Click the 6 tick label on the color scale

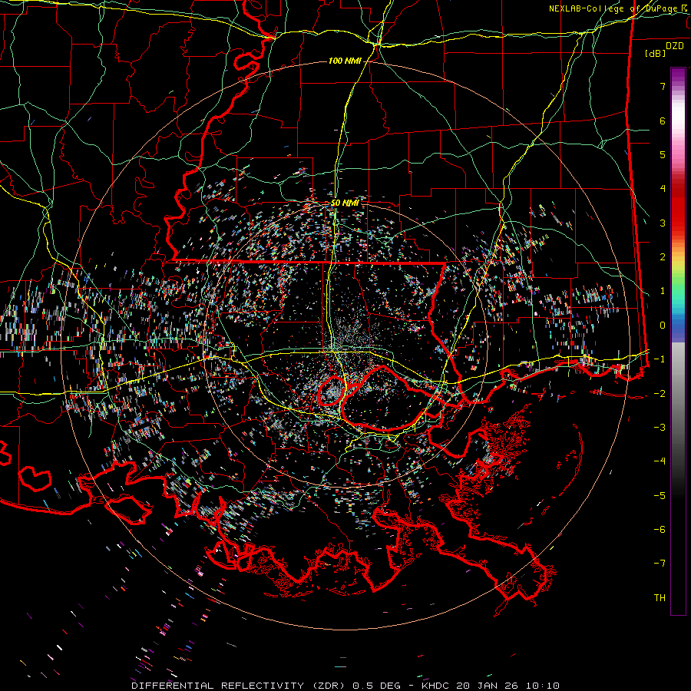coord(663,121)
